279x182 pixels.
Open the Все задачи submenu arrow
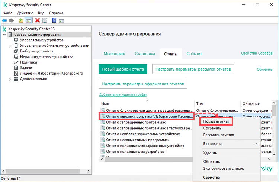(256, 144)
